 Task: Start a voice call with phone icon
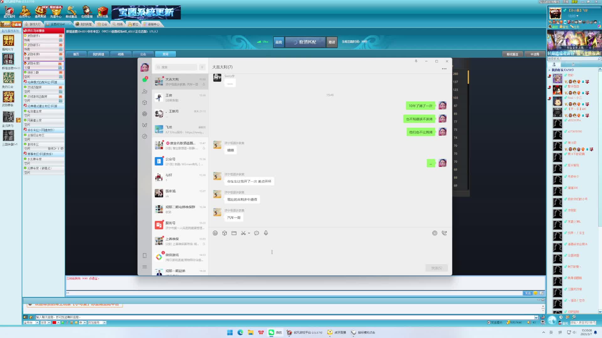tap(444, 233)
